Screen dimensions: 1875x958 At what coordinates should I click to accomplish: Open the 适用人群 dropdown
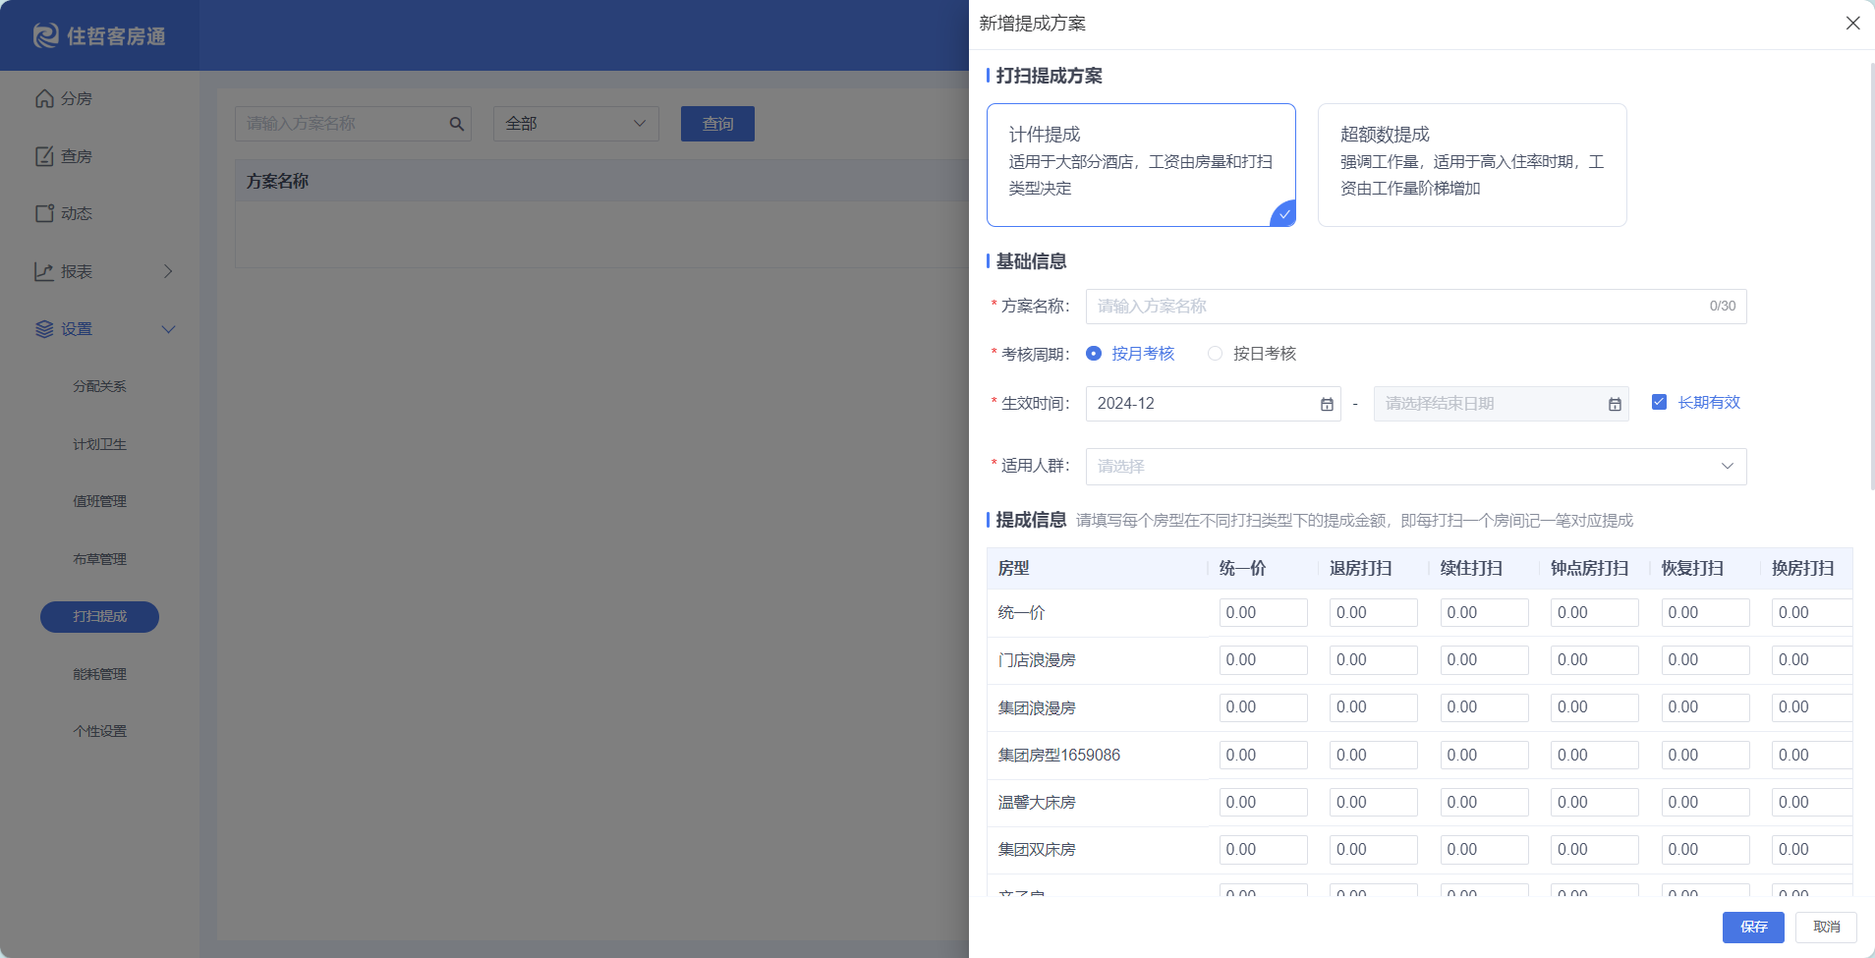click(x=1416, y=467)
